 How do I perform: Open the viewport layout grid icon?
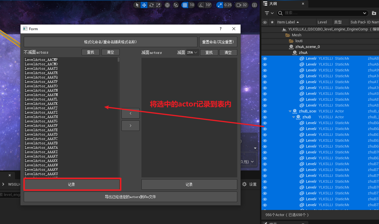pos(254,5)
